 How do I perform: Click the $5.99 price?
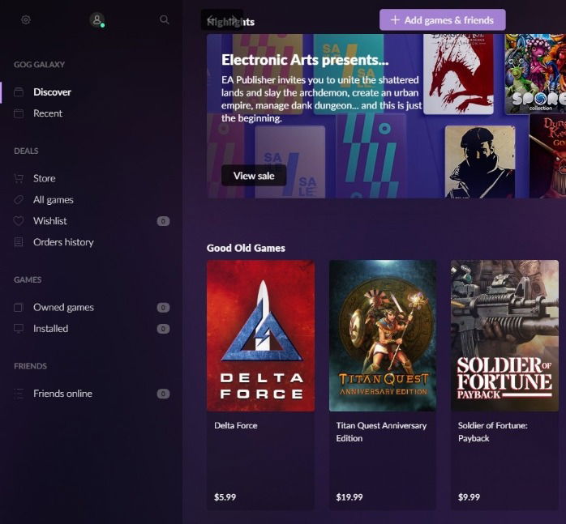[225, 497]
